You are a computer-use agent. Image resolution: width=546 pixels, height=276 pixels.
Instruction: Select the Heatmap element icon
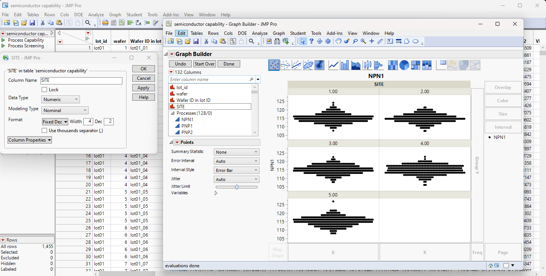393,65
